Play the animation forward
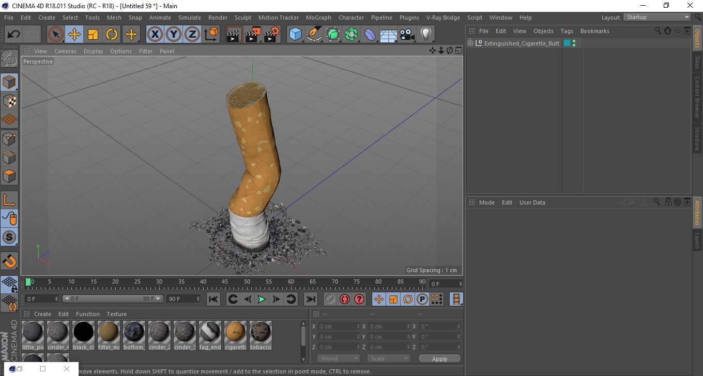The height and width of the screenshot is (376, 703). [x=262, y=299]
